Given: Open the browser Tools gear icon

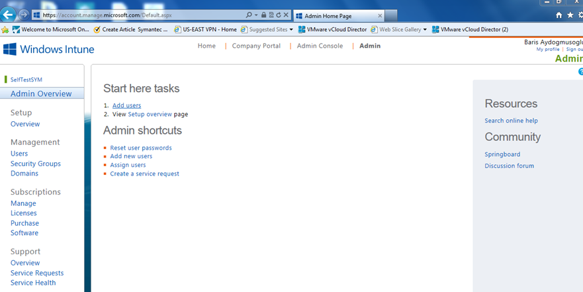Looking at the screenshot, I should click(x=580, y=15).
